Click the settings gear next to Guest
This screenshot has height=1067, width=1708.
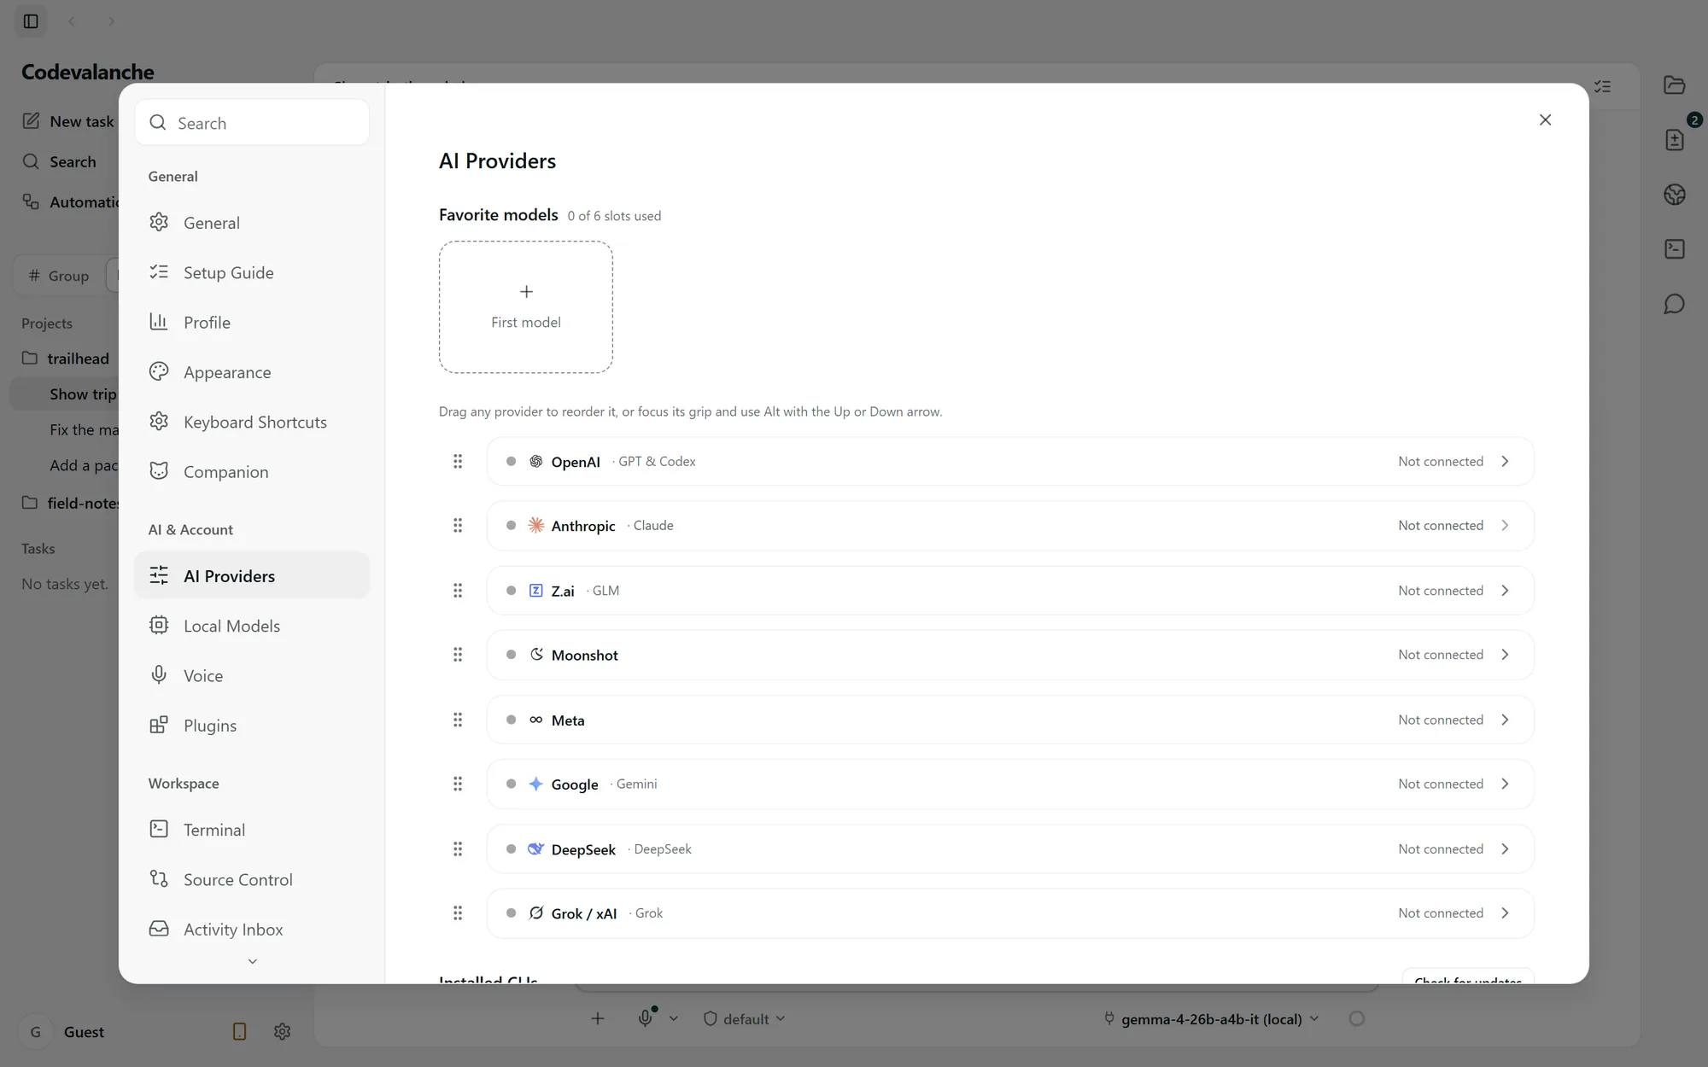click(283, 1032)
